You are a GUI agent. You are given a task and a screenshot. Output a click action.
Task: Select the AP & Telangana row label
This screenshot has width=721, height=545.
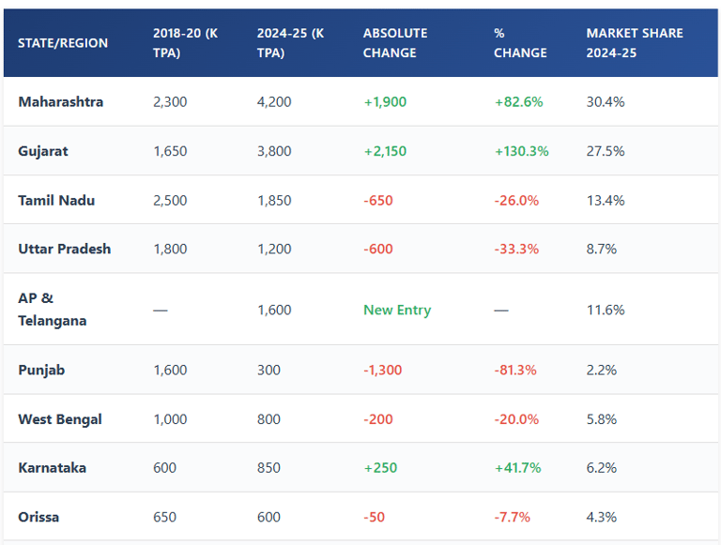point(53,310)
